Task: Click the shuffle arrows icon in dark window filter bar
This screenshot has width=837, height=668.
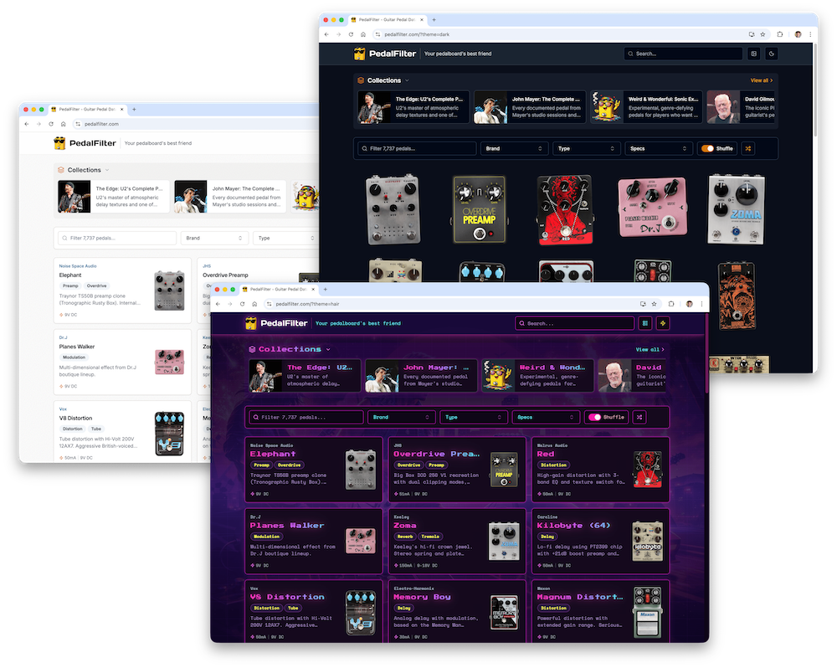Action: pos(747,148)
